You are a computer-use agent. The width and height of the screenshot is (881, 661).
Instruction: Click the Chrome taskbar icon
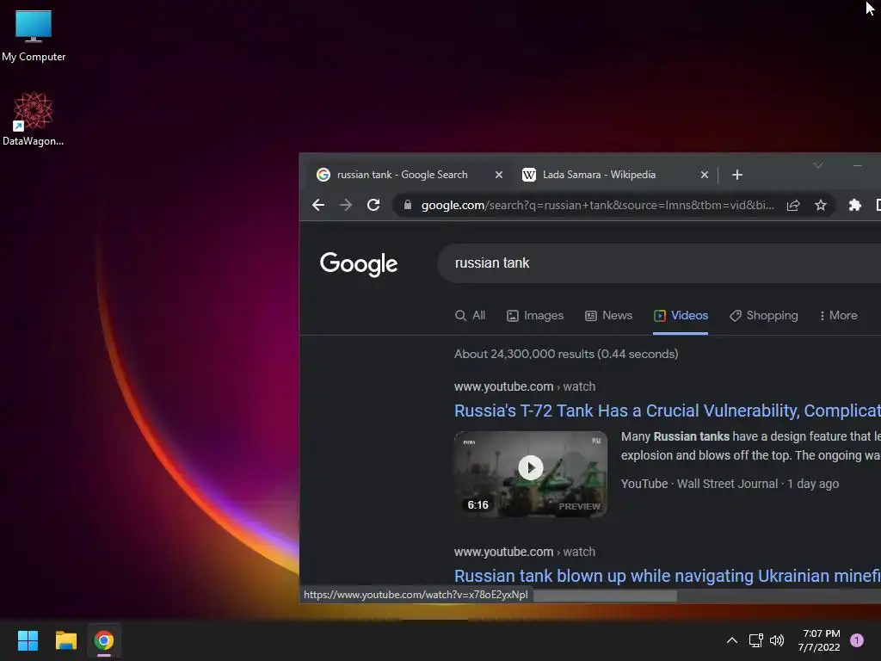[x=104, y=640]
